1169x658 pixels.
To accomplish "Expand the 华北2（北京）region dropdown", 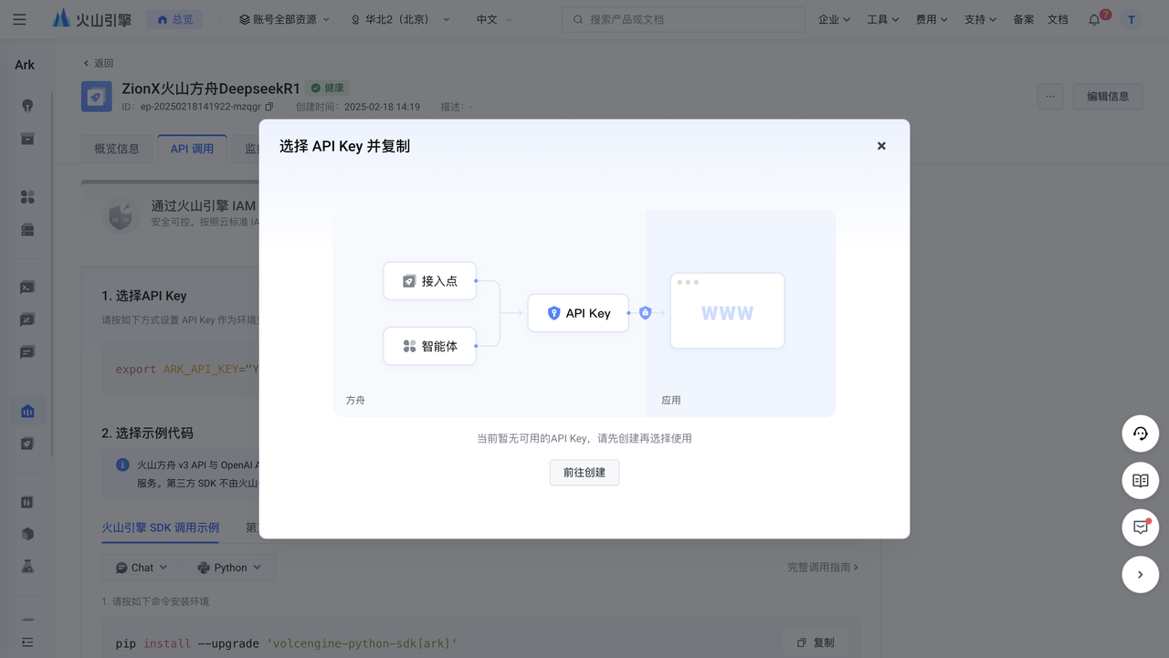I will tap(400, 19).
